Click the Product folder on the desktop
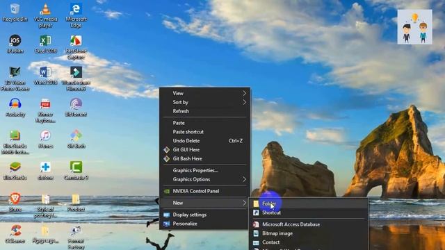Image resolution: width=445 pixels, height=250 pixels. coord(76,203)
